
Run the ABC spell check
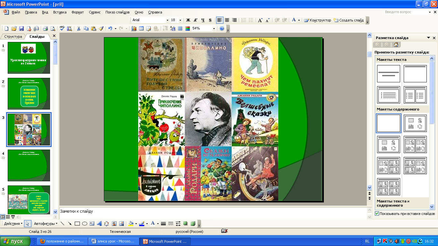[62, 29]
